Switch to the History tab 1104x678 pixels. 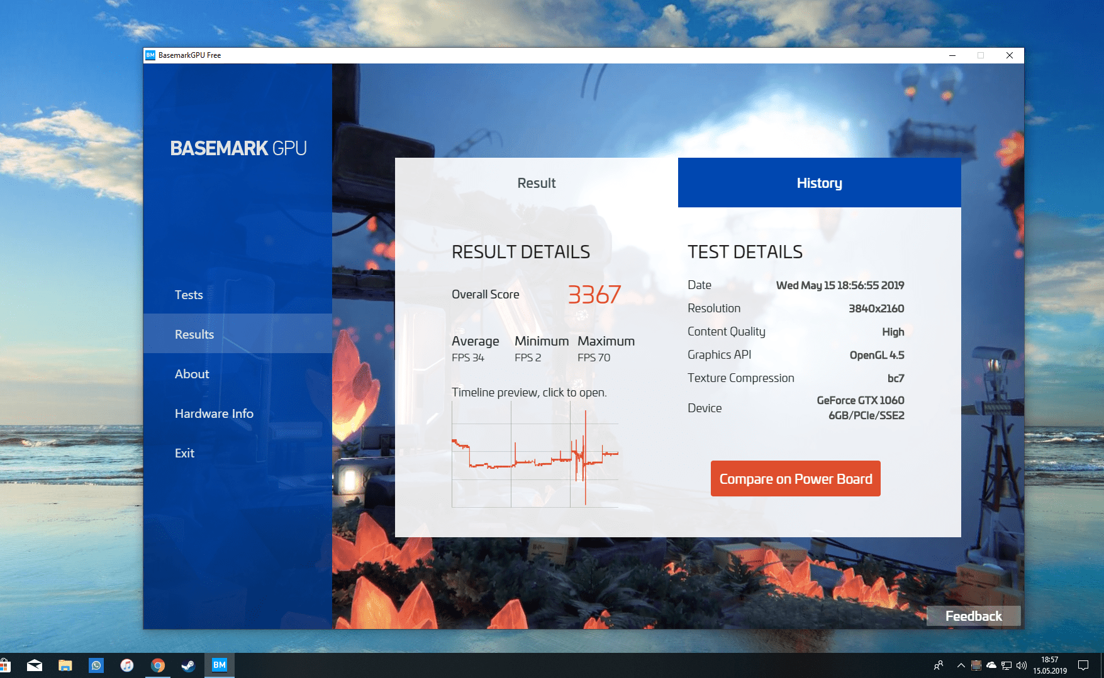point(820,183)
